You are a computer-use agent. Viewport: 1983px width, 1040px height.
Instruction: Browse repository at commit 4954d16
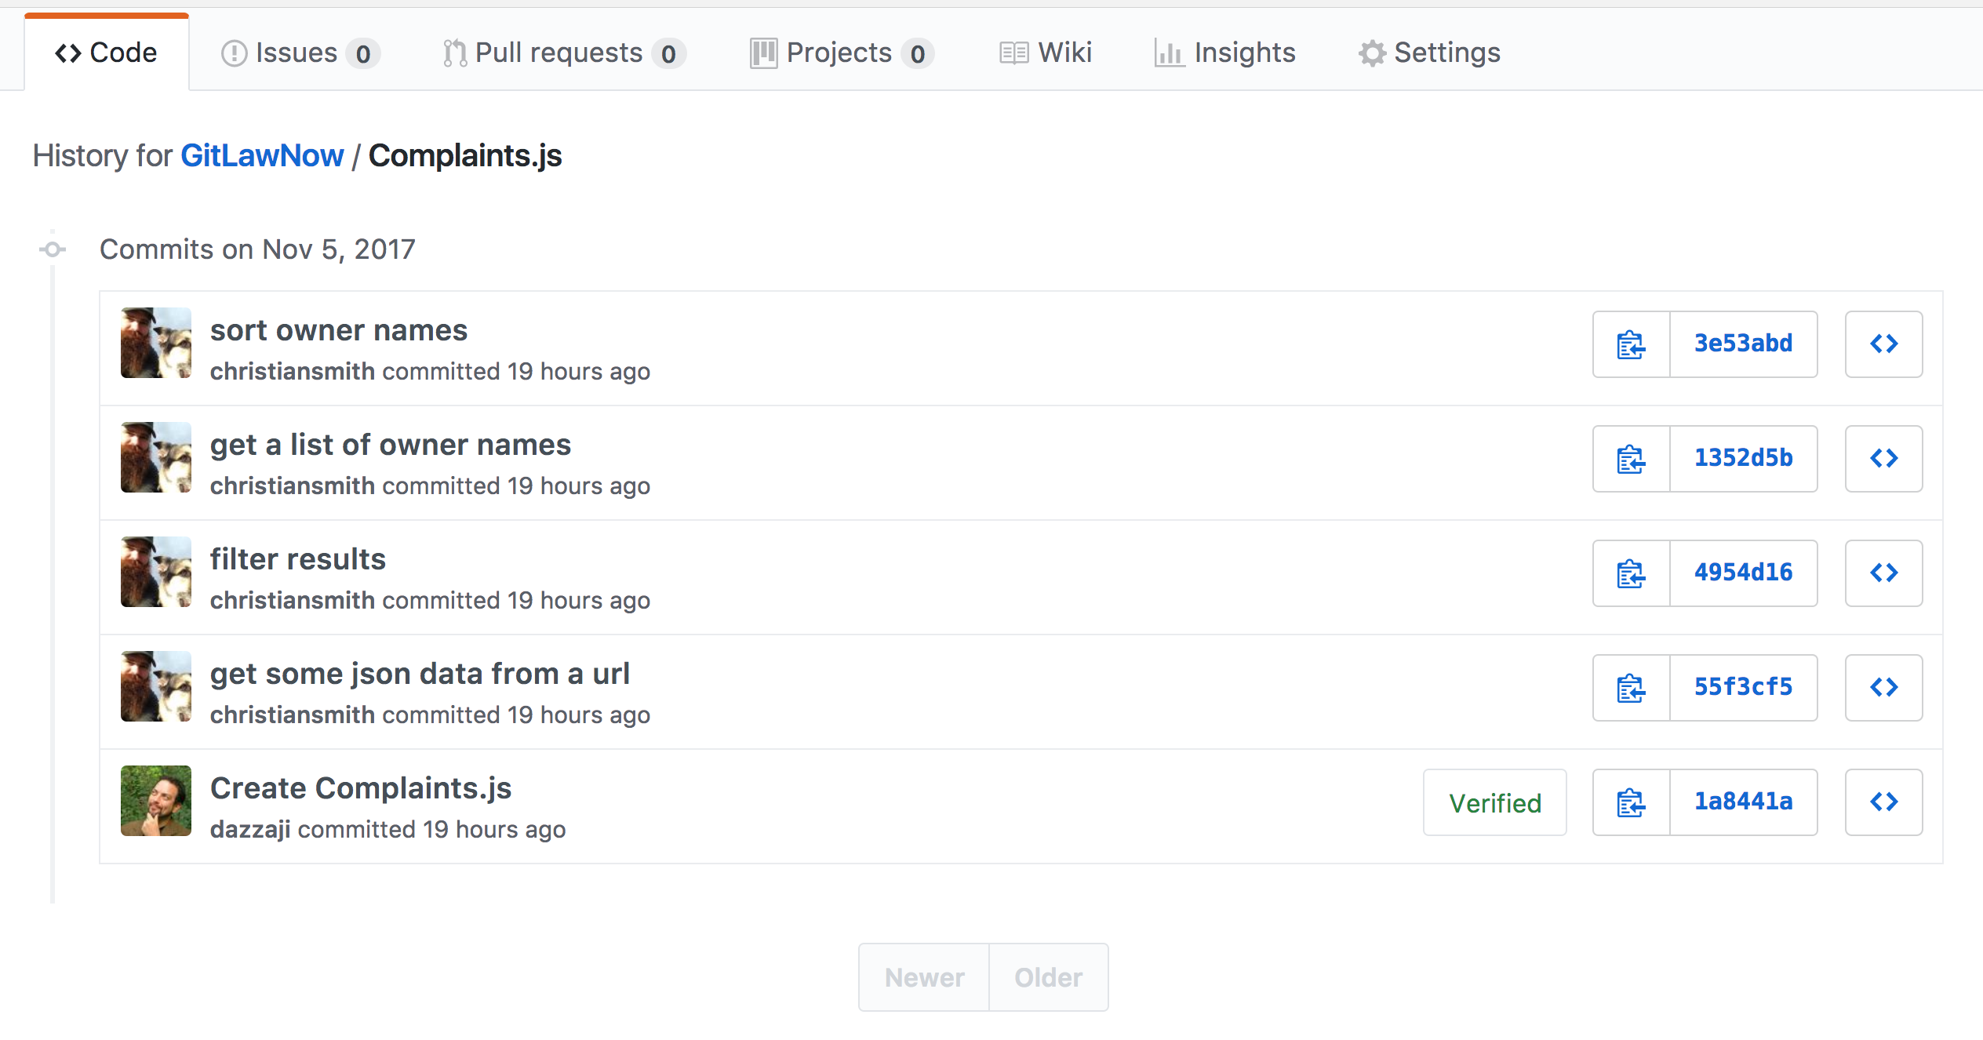tap(1883, 573)
